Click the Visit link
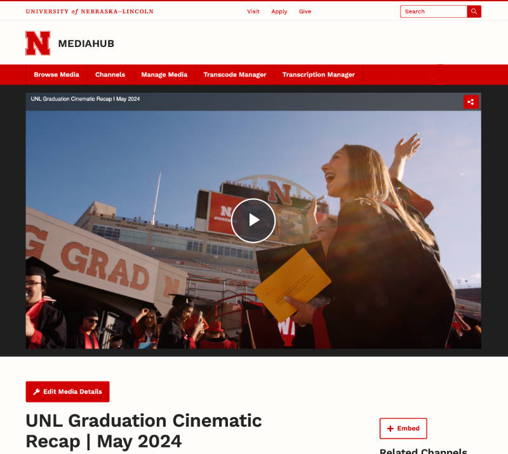Viewport: 508px width, 454px height. 253,11
